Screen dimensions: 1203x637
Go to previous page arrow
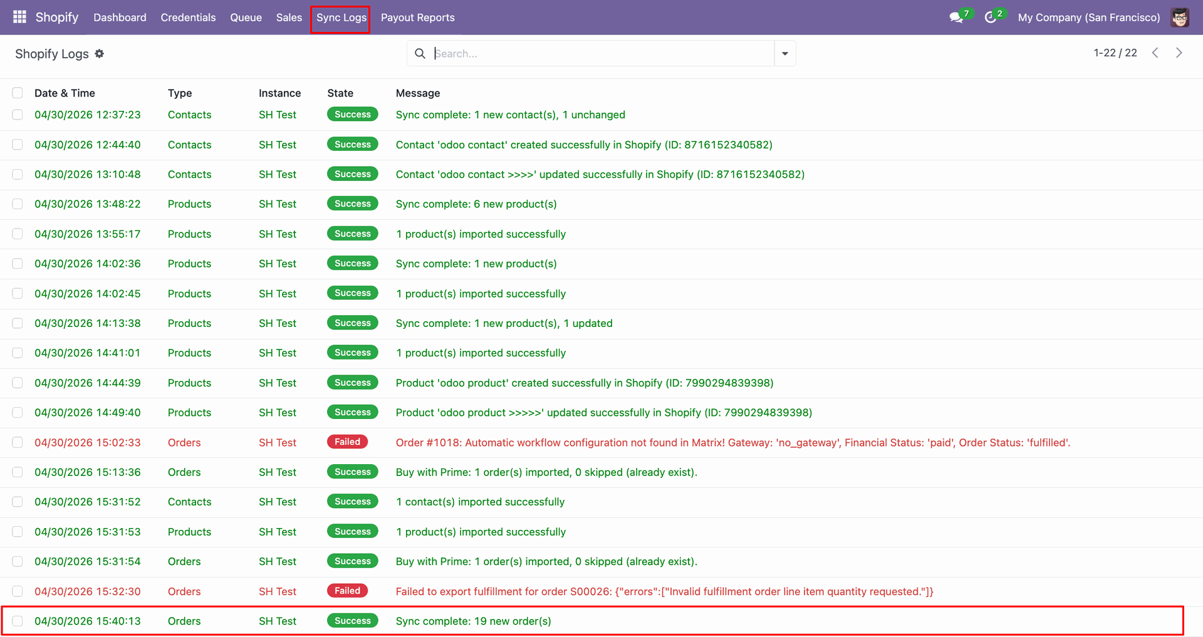[1155, 53]
